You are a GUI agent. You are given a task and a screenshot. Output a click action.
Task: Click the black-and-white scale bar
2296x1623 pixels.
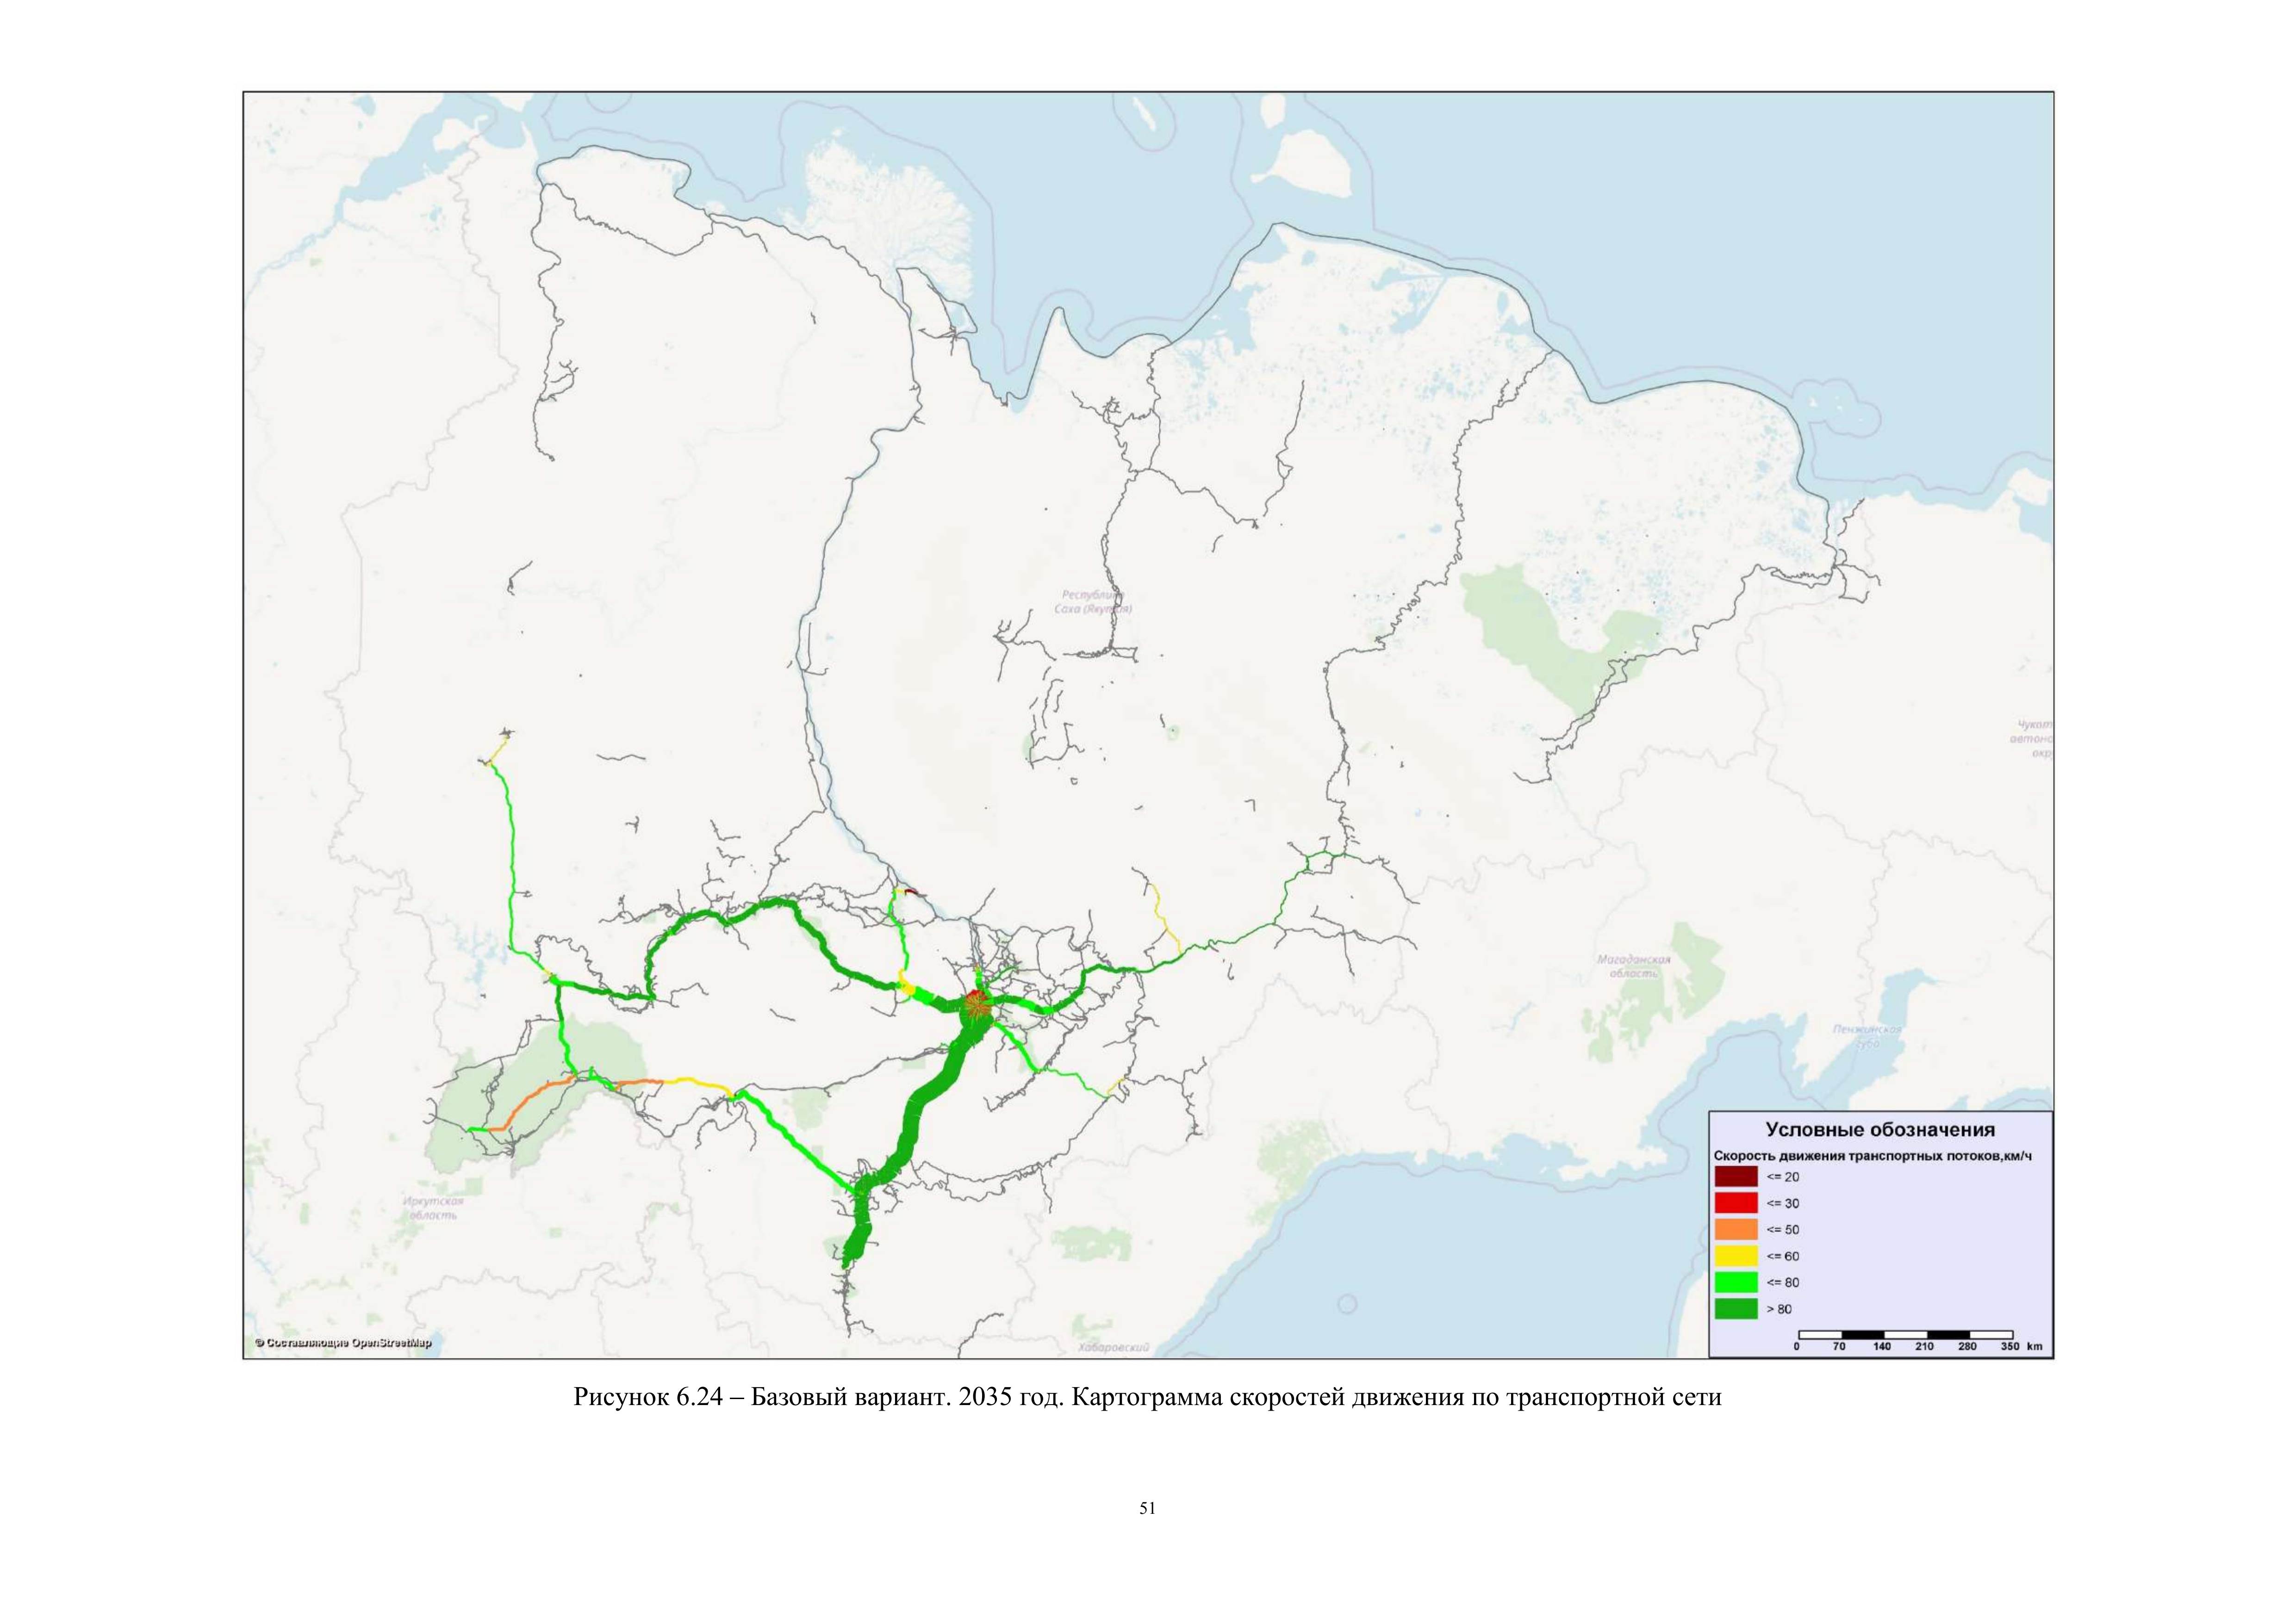[x=1905, y=1334]
